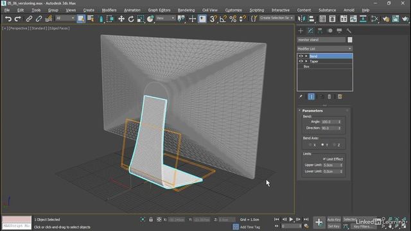Select the Box base object row
The width and height of the screenshot is (411, 231).
325,67
